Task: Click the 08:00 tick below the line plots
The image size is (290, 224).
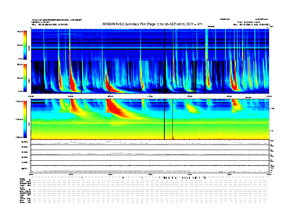Action: tap(110, 174)
